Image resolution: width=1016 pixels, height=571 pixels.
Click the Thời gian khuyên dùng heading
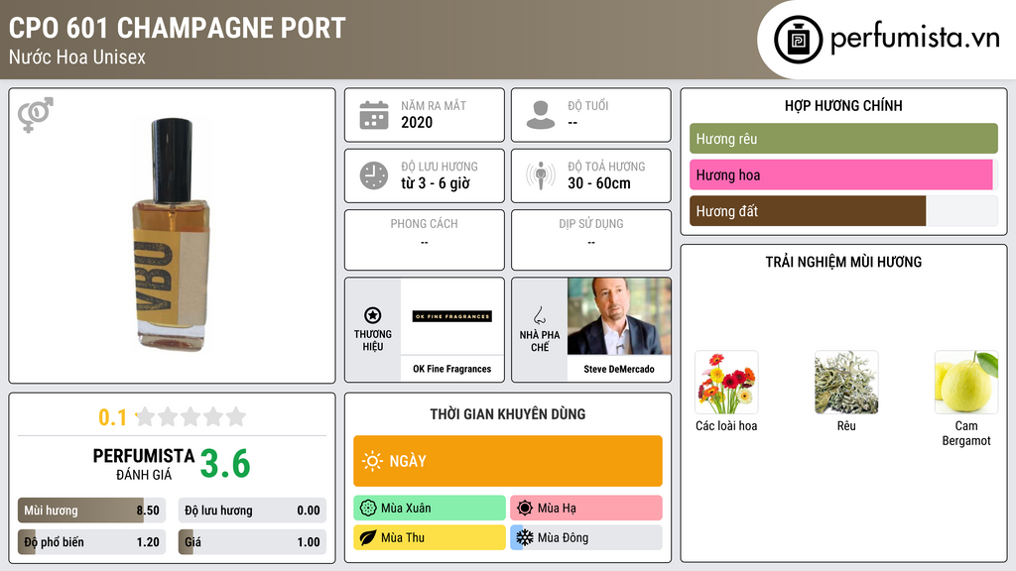tap(508, 414)
